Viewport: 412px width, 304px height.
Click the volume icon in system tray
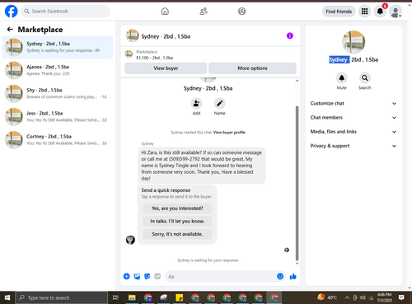(x=363, y=297)
